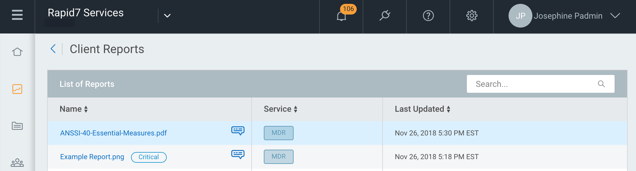Click the Critical tag on Example Report

pos(149,157)
